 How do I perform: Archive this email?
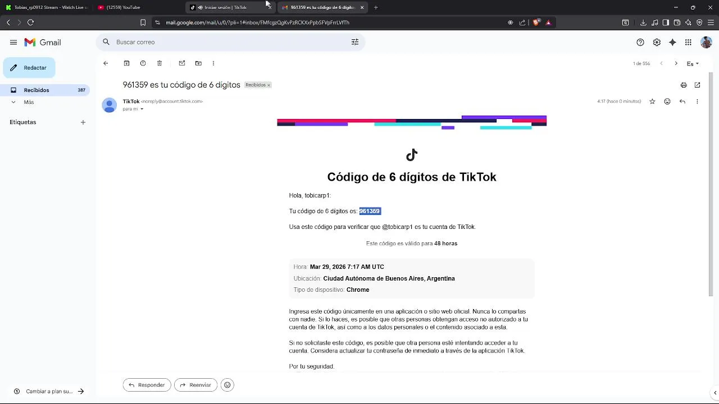(x=126, y=63)
